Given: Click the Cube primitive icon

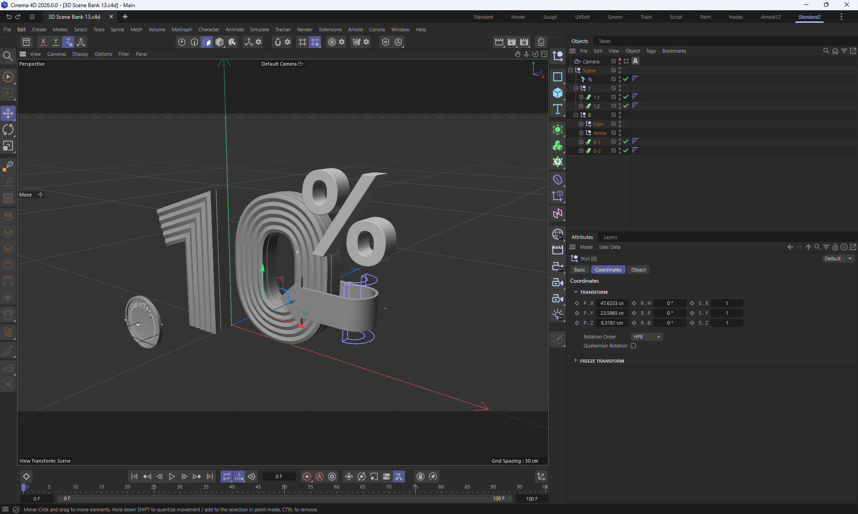Looking at the screenshot, I should 557,93.
